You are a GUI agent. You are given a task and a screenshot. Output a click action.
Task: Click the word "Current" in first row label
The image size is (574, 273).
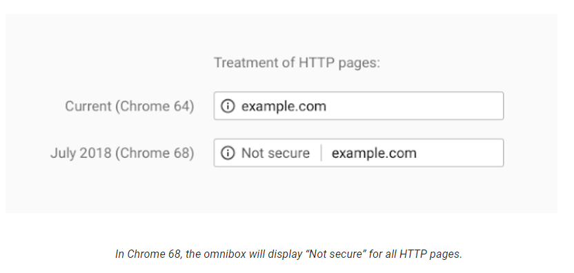click(x=88, y=106)
